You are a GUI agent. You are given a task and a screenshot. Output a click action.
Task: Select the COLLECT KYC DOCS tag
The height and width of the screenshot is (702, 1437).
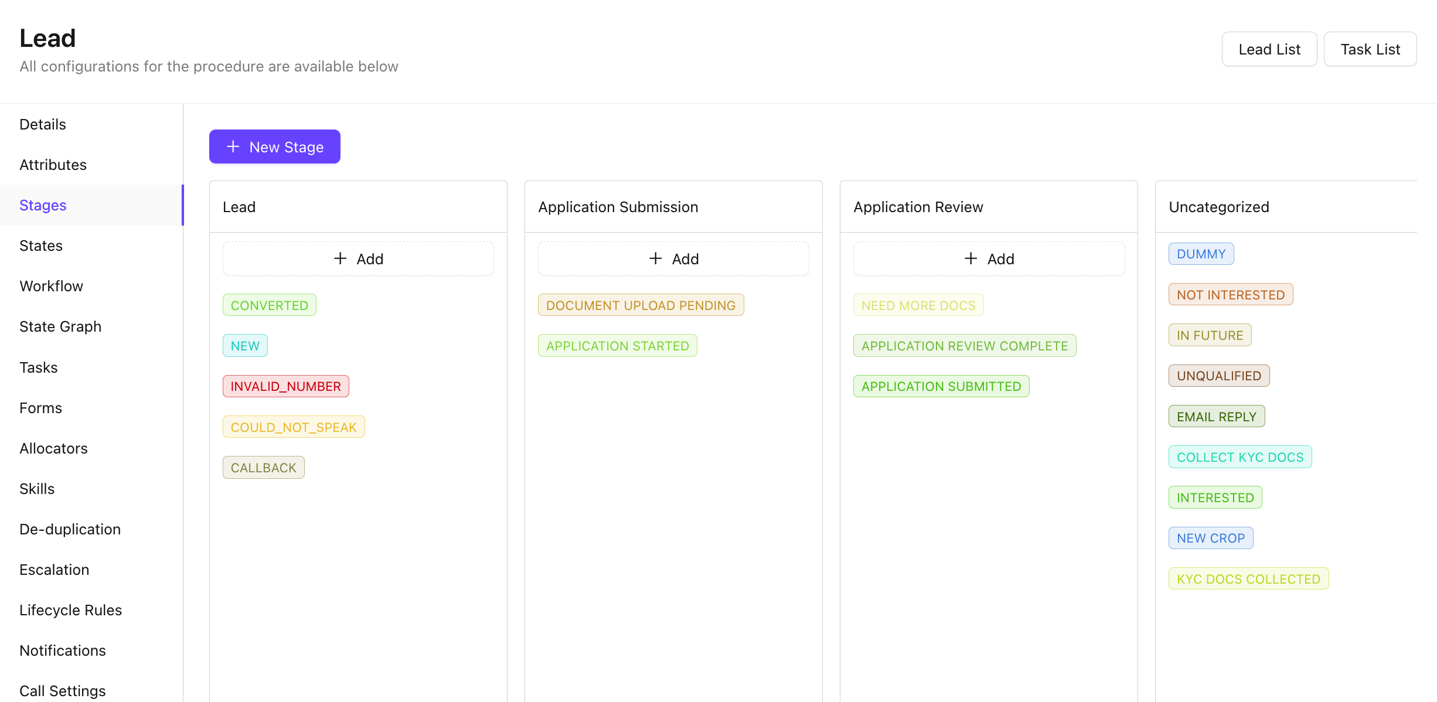pyautogui.click(x=1240, y=457)
